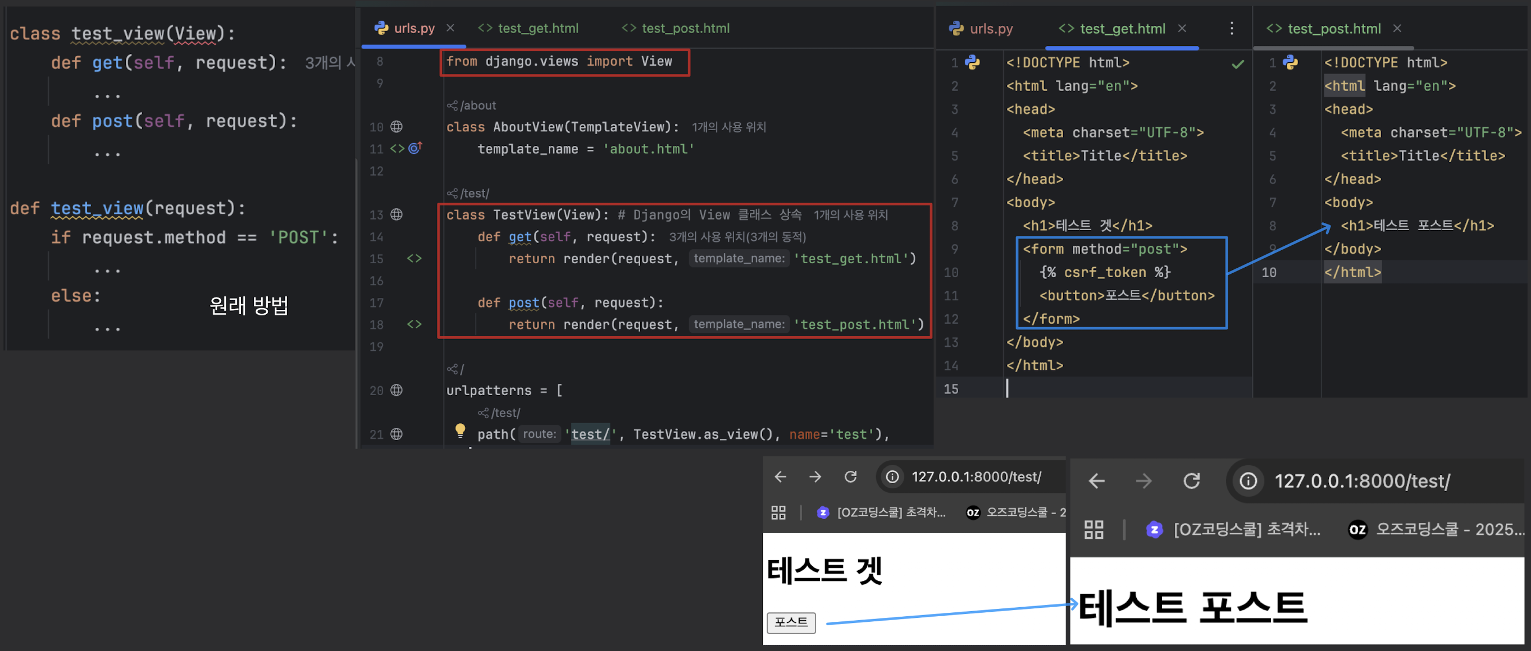Viewport: 1531px width, 651px height.
Task: Expand folded code under def get in left snippet
Action: pos(107,95)
